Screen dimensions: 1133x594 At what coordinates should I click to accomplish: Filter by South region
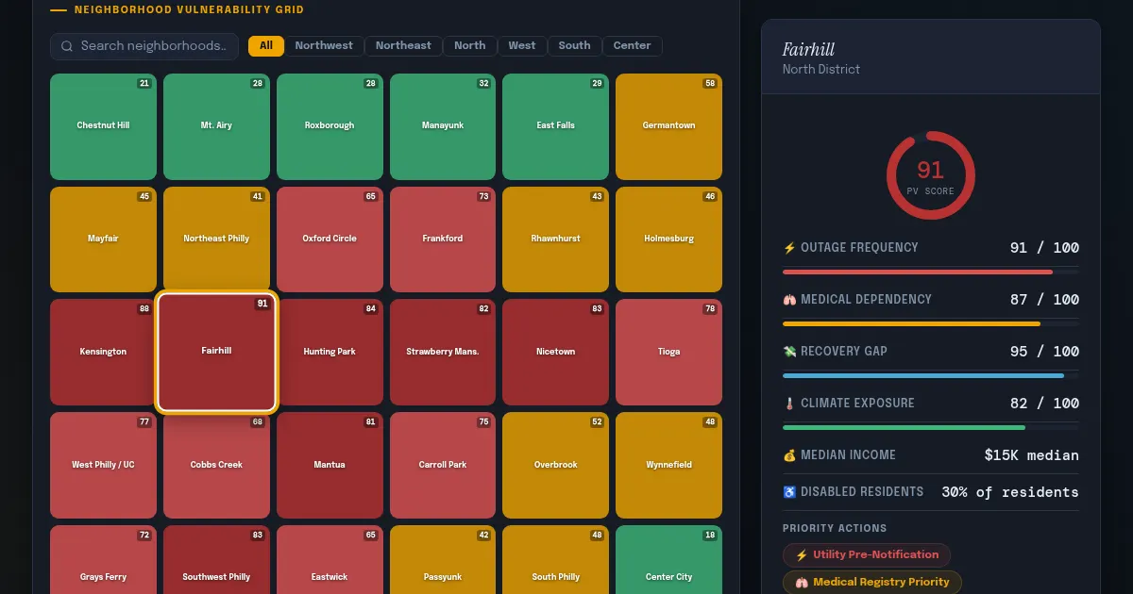574,45
